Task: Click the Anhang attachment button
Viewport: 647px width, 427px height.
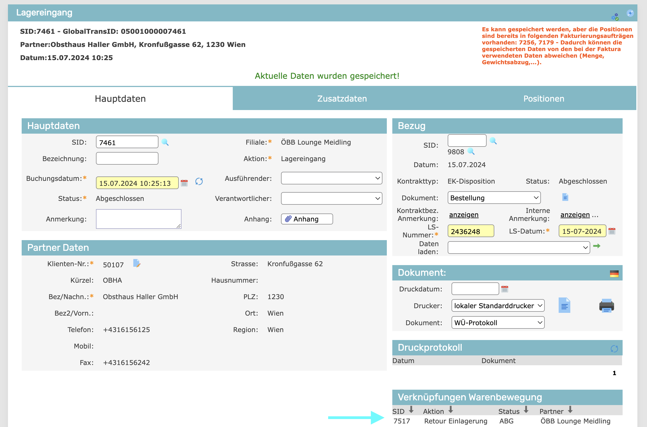Action: coord(307,219)
